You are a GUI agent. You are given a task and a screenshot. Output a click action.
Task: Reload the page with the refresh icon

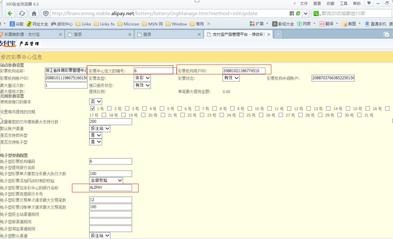click(x=22, y=13)
